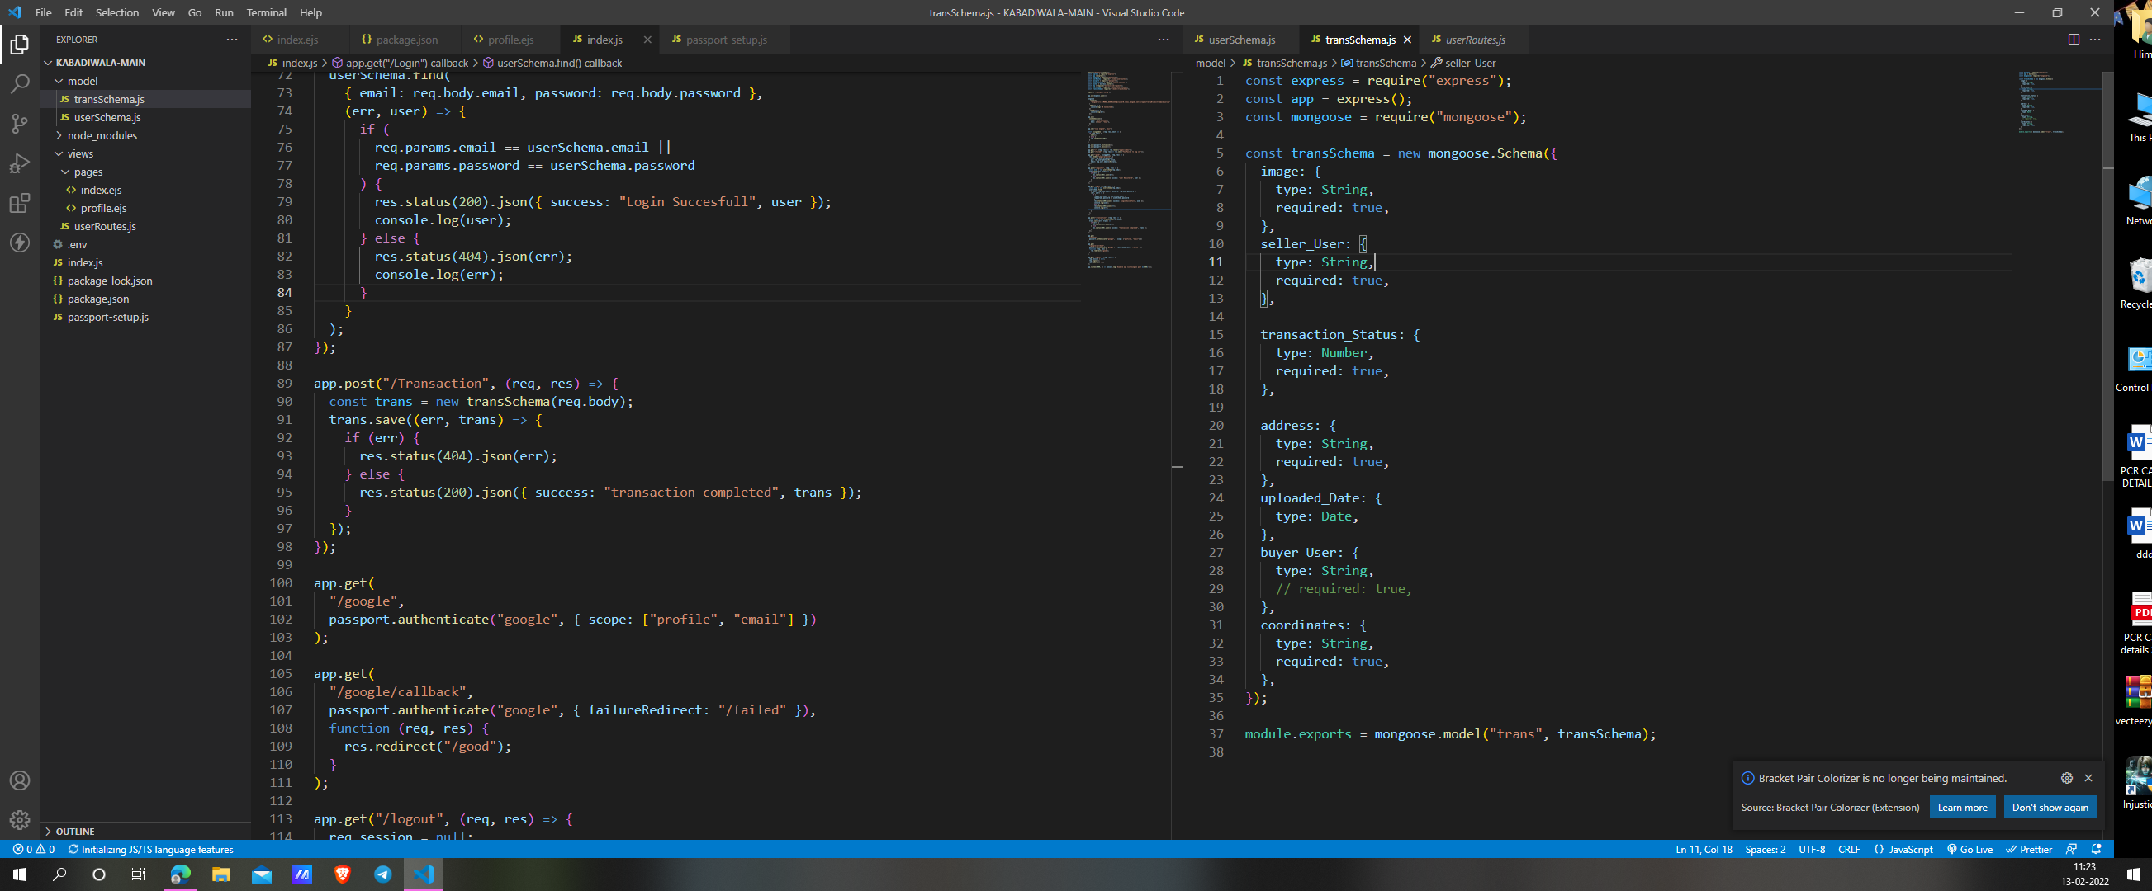The height and width of the screenshot is (891, 2152).
Task: Click the errors and warnings status bar icon
Action: tap(34, 849)
